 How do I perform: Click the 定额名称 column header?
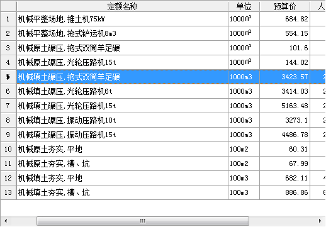coord(122,6)
